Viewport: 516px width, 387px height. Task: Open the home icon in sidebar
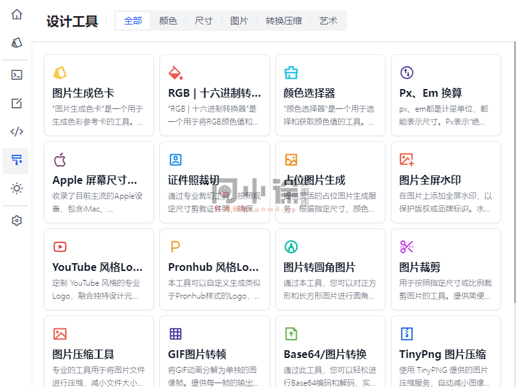[17, 14]
